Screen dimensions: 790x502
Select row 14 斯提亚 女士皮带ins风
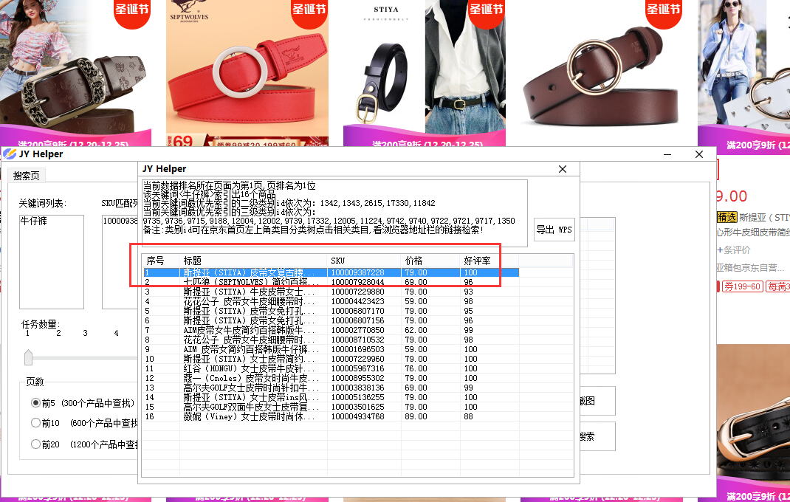tap(331, 396)
